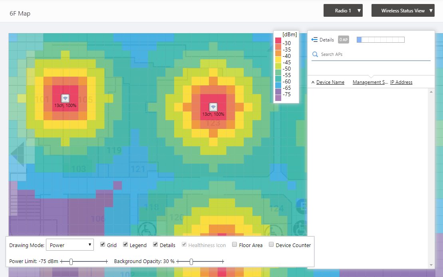
Task: Click the Power Limit slider handle
Action: tap(71, 261)
